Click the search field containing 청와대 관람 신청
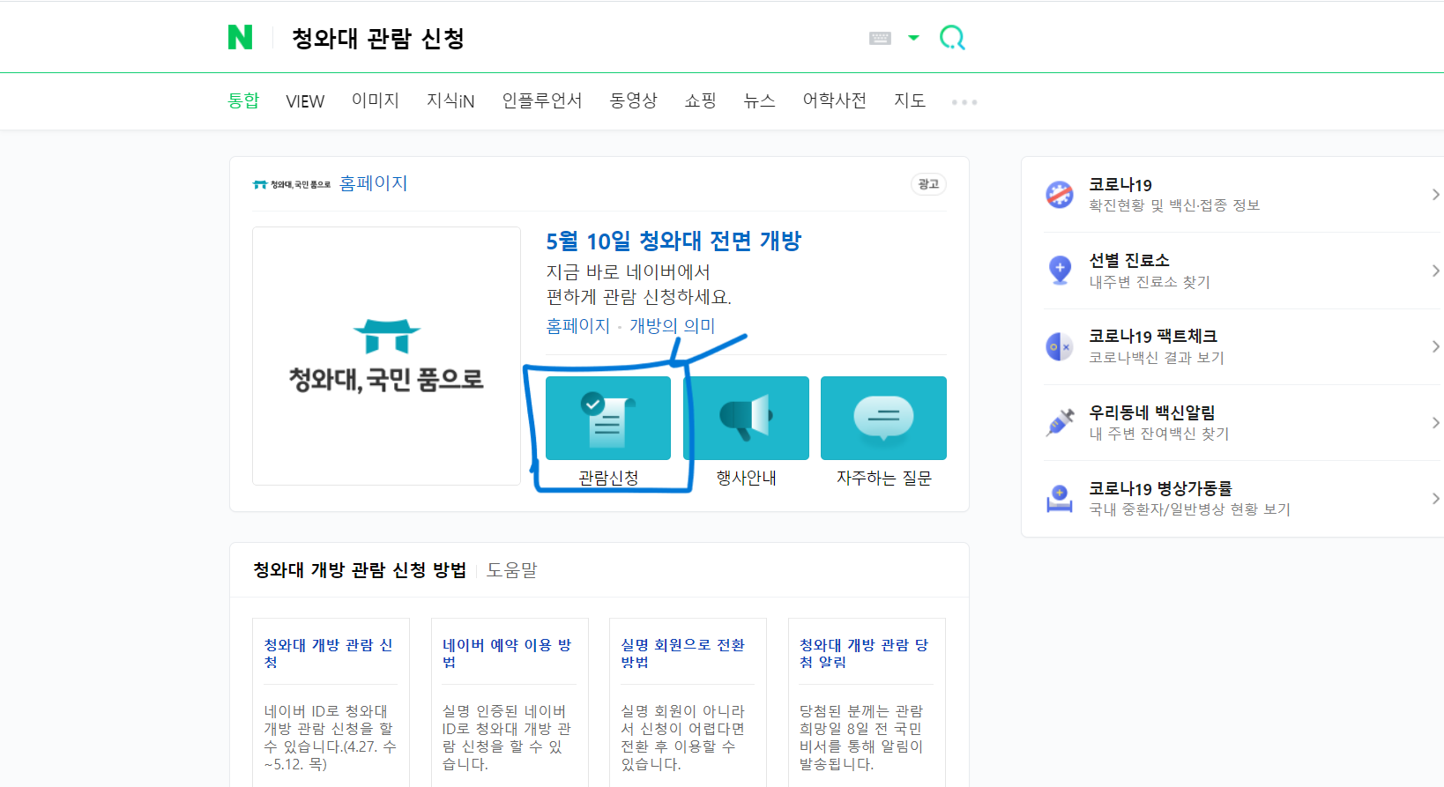Screen dimensions: 1444x787 click(x=564, y=38)
